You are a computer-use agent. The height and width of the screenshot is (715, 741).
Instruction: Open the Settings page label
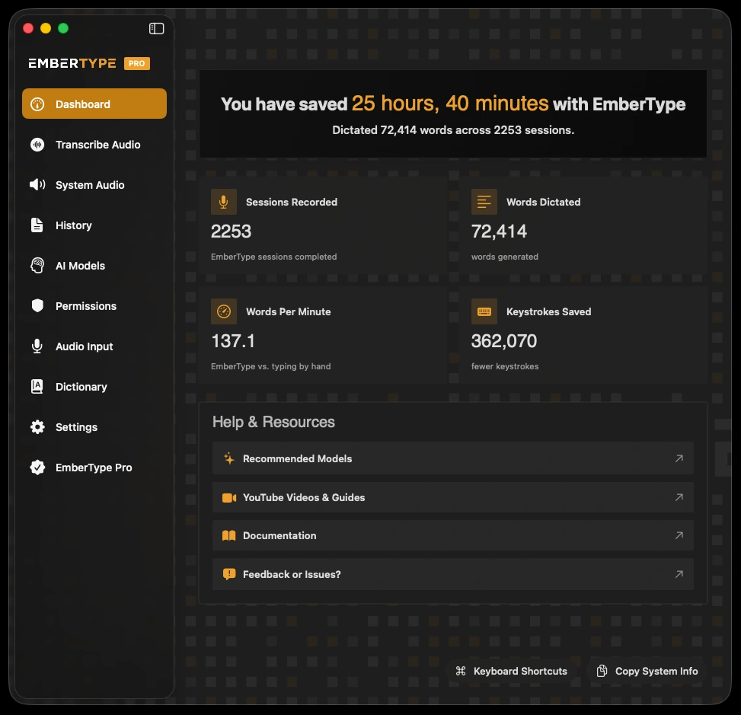pos(77,427)
